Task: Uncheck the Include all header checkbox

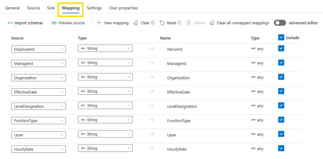Action: [x=281, y=37]
